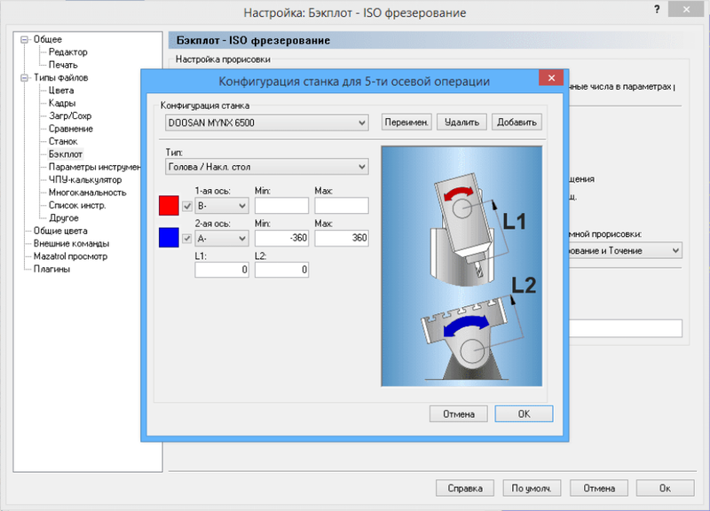Click the 2-ая ось Max field showing 360

(342, 238)
